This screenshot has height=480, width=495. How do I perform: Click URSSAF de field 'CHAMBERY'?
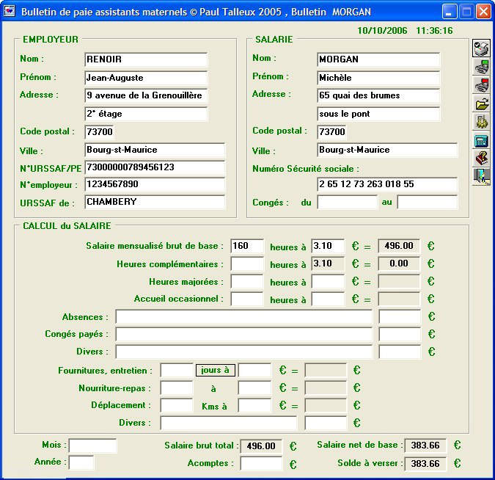pos(155,202)
